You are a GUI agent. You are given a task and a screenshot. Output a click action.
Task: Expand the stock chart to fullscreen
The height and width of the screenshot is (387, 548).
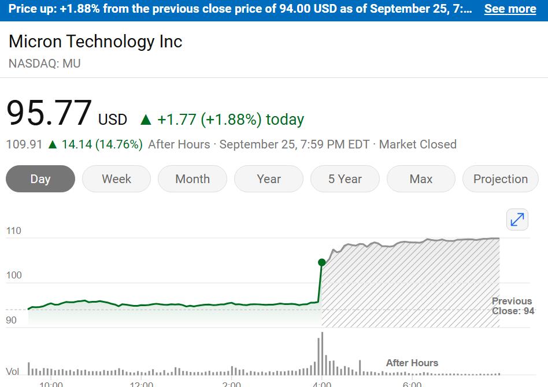pos(517,219)
